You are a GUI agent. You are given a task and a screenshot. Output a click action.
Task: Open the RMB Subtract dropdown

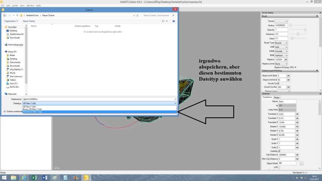pyautogui.click(x=281, y=55)
